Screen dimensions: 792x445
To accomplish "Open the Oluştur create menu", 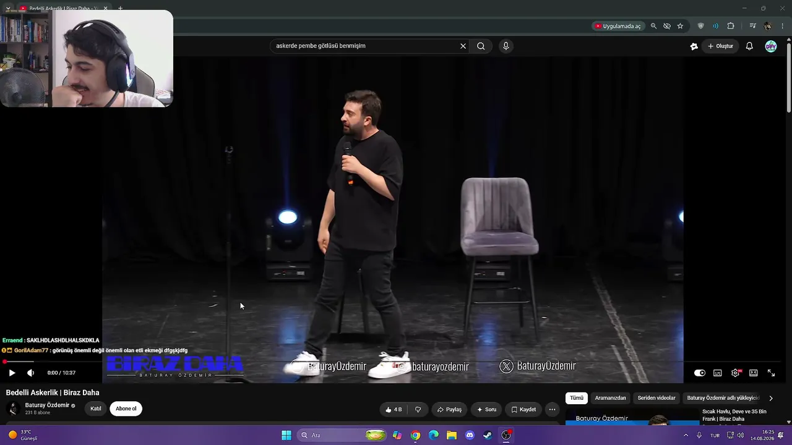I will pyautogui.click(x=721, y=46).
